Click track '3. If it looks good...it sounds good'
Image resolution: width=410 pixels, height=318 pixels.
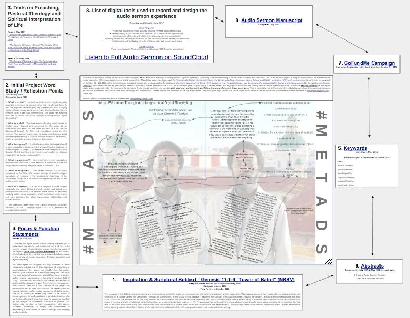[286, 115]
